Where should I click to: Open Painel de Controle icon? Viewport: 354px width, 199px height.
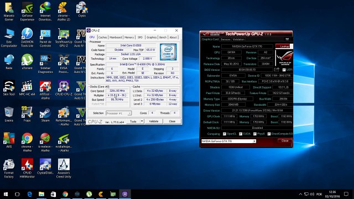tap(45, 38)
